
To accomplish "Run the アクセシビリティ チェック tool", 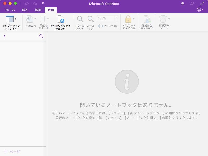I will click(61, 23).
